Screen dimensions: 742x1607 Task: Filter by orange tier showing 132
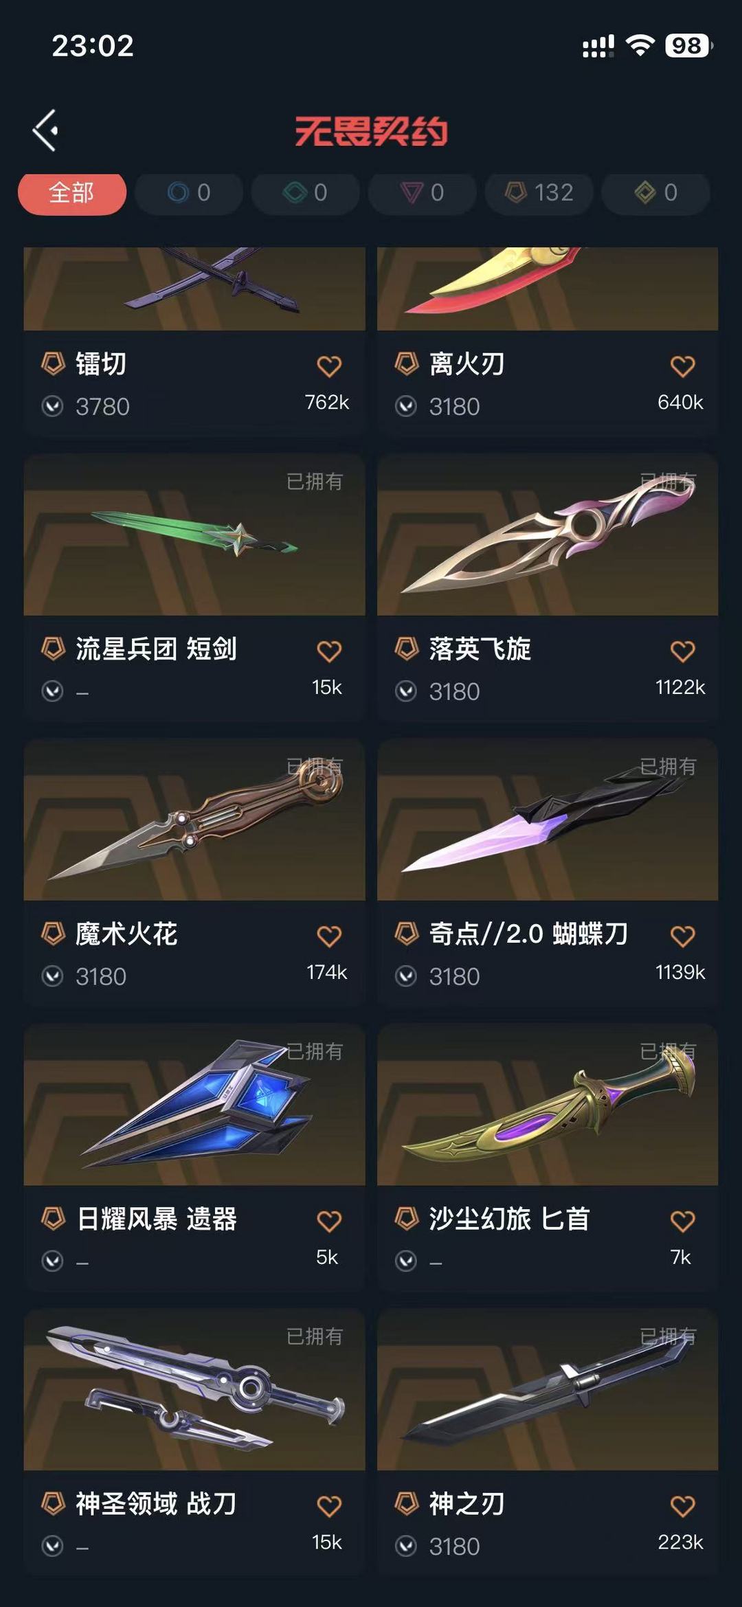[539, 193]
